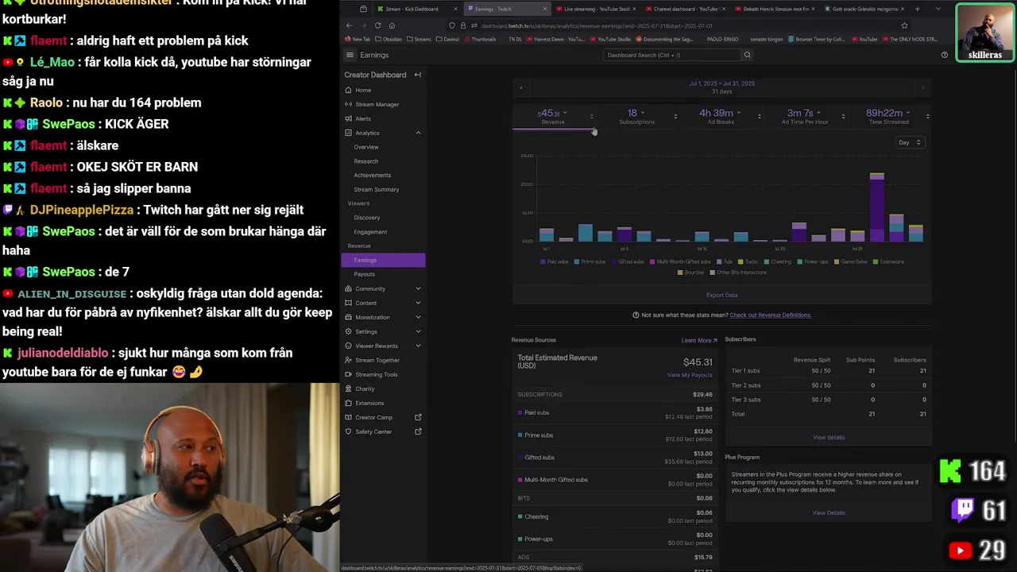This screenshot has width=1017, height=572.
Task: Collapse the Analytics section in sidebar
Action: tap(418, 133)
